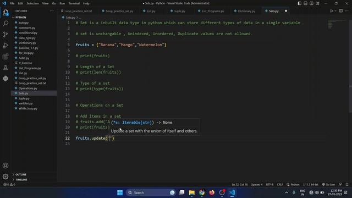Image resolution: width=352 pixels, height=198 pixels.
Task: Open the Explorer view in activity bar
Action: point(5,13)
